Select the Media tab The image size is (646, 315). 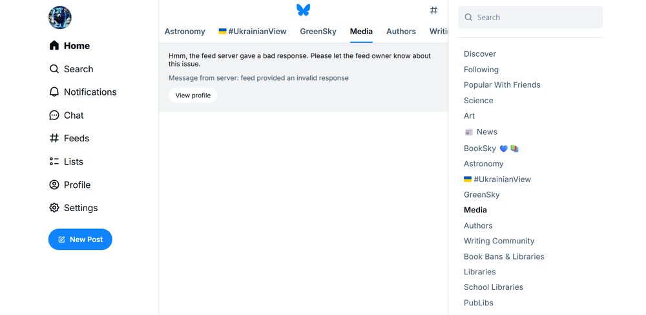tap(361, 31)
